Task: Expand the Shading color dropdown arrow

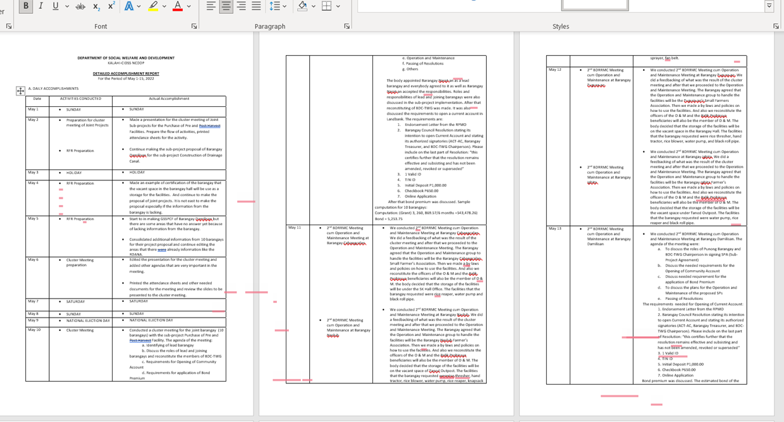Action: point(314,6)
